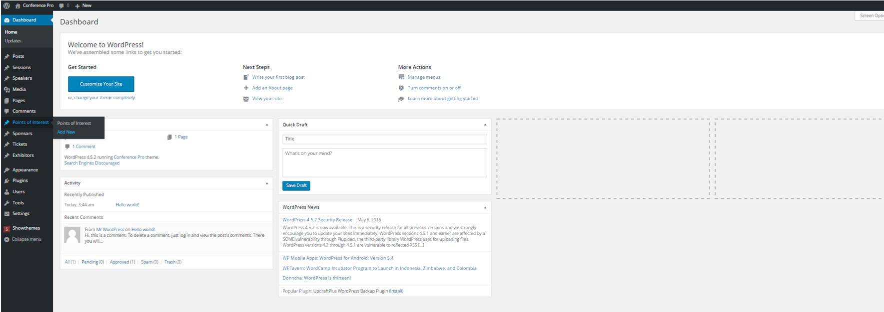The image size is (884, 312).
Task: Choose Add New in the flyout submenu
Action: coord(66,132)
